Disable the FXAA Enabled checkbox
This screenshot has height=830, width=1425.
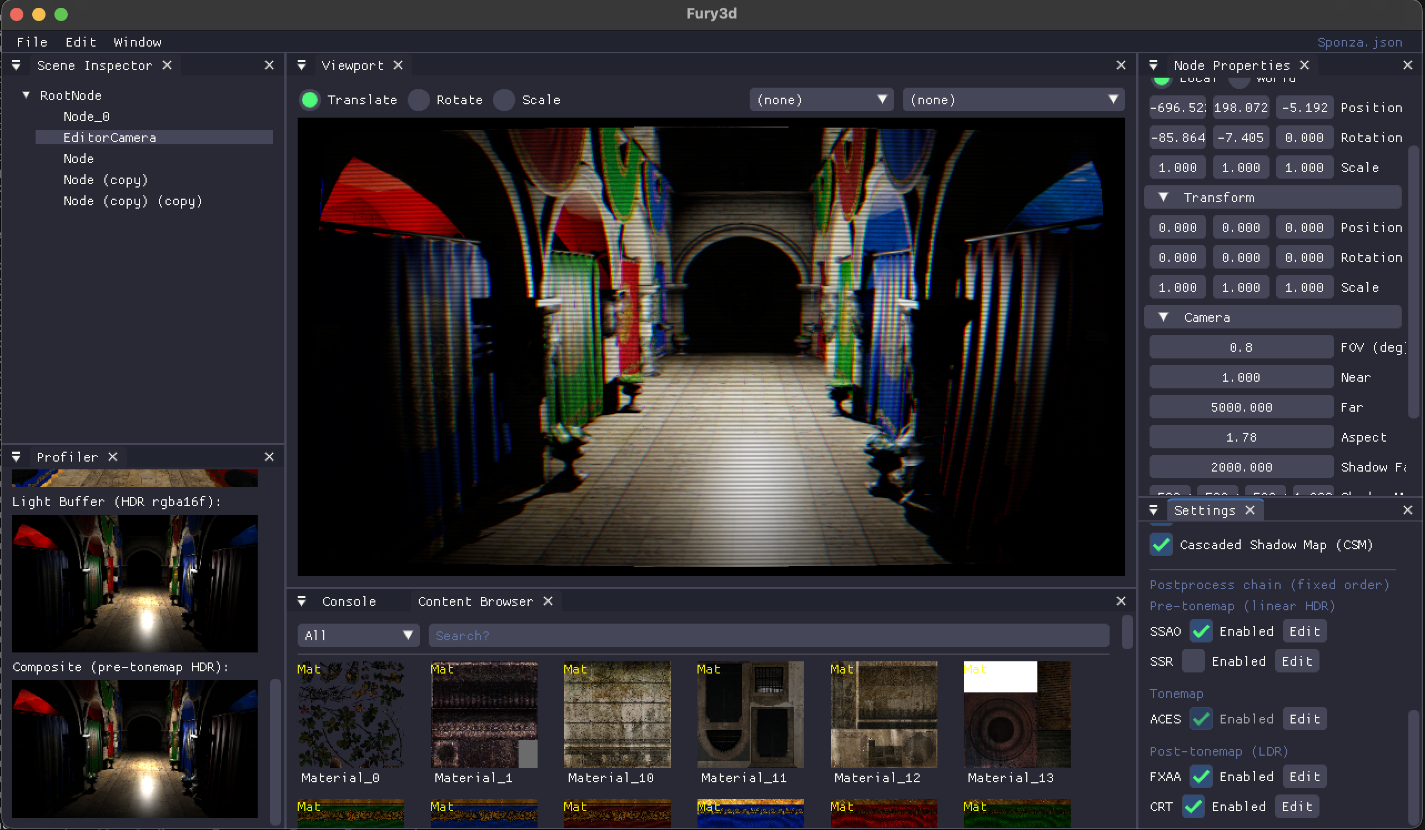(x=1202, y=777)
